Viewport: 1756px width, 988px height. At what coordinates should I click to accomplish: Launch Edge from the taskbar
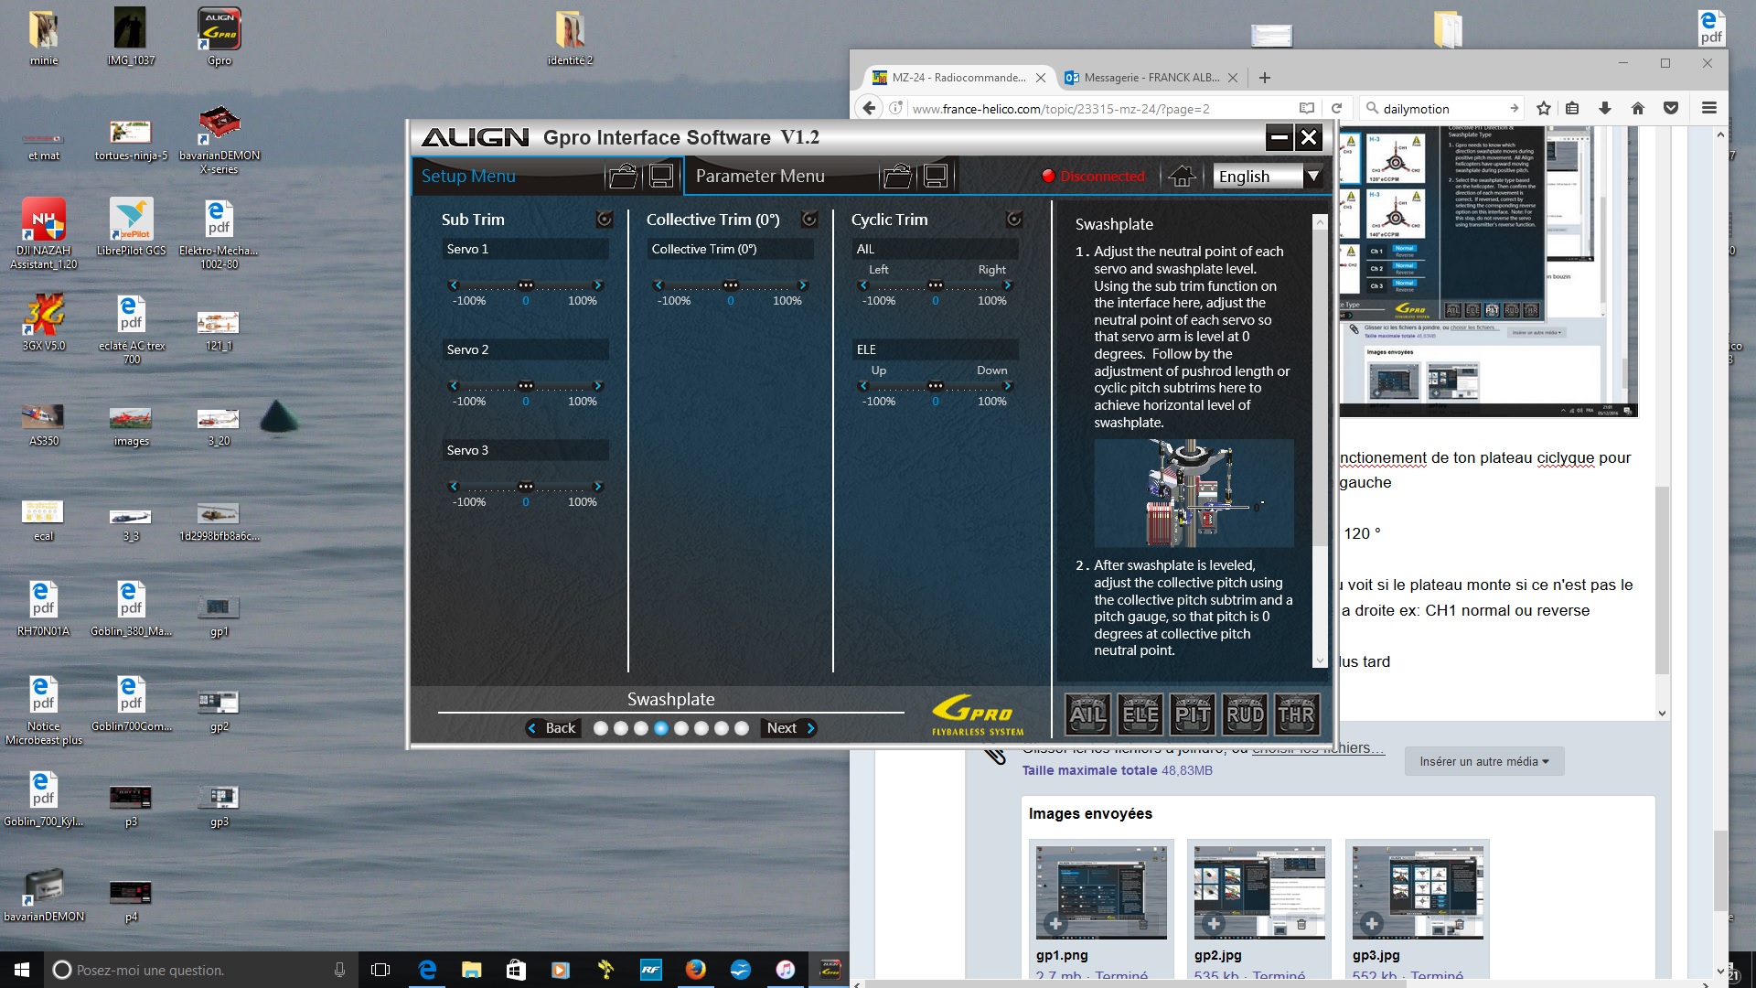point(427,970)
